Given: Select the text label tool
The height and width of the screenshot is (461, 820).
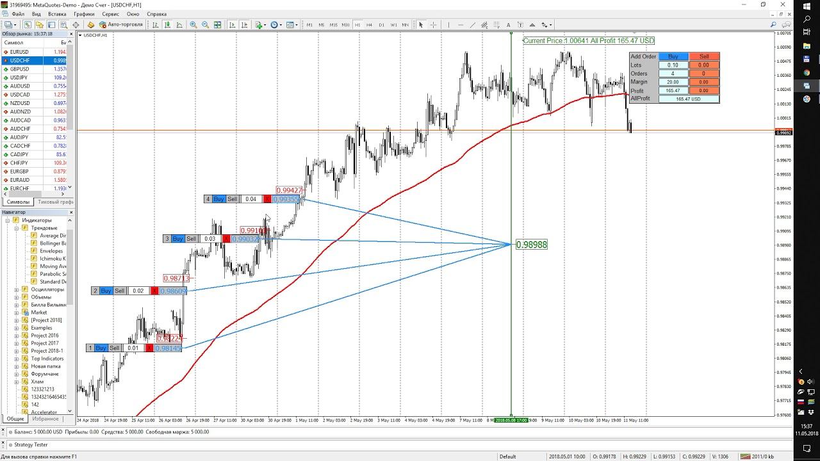Looking at the screenshot, I should pos(520,25).
